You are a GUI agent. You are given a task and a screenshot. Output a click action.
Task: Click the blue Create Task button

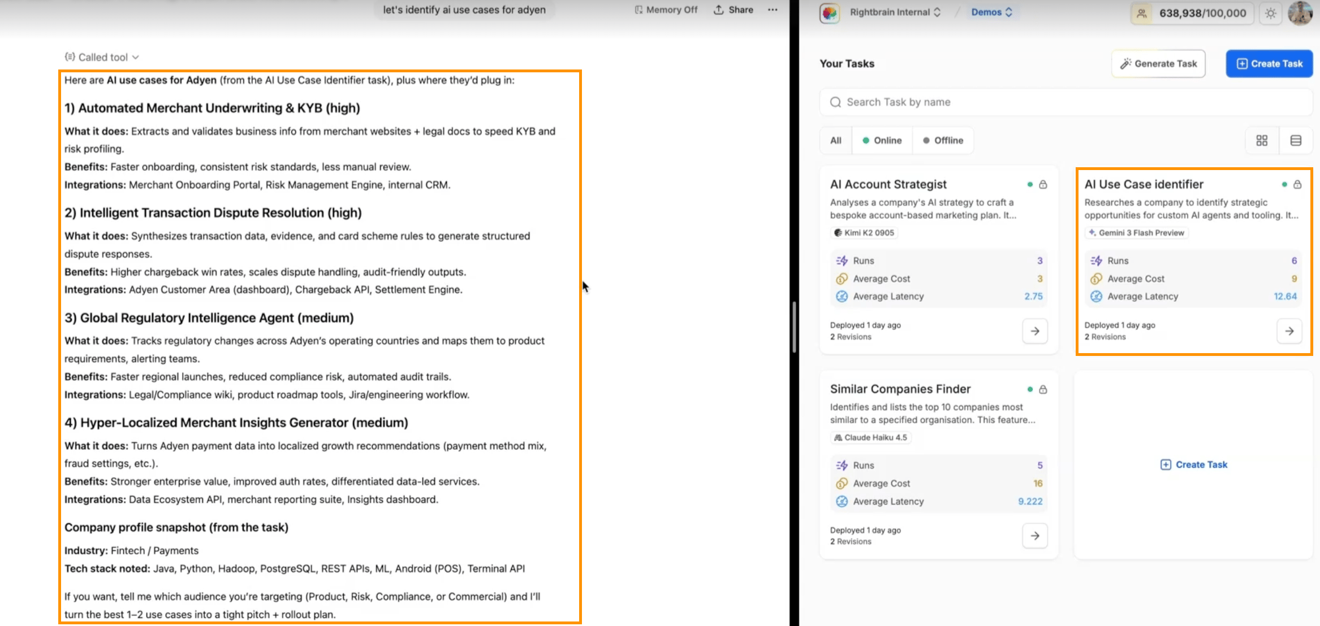(1269, 63)
